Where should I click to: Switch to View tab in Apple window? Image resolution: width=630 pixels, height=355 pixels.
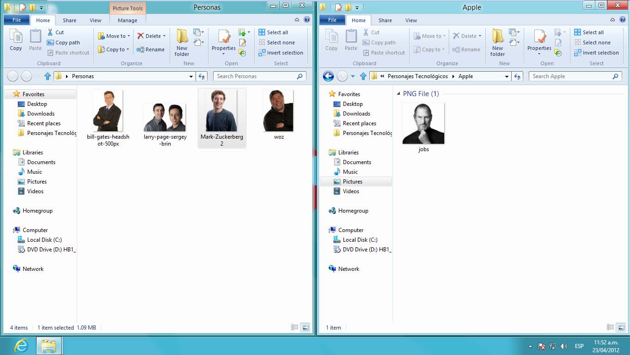pyautogui.click(x=411, y=20)
